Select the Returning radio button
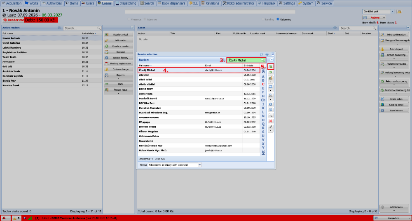412x221 pixels. (x=278, y=19)
